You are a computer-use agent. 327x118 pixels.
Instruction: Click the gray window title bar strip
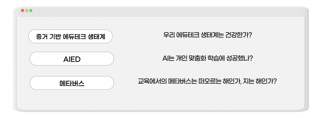click(x=161, y=11)
